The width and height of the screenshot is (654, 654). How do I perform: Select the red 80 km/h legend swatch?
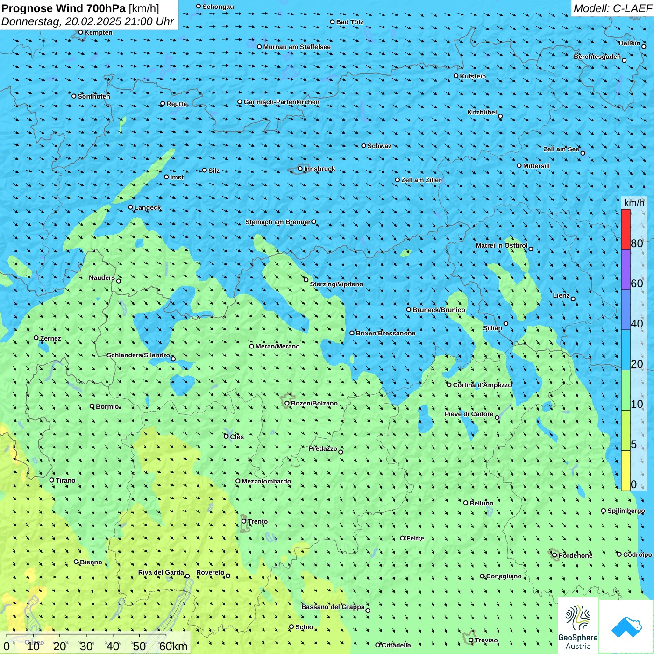pos(626,229)
